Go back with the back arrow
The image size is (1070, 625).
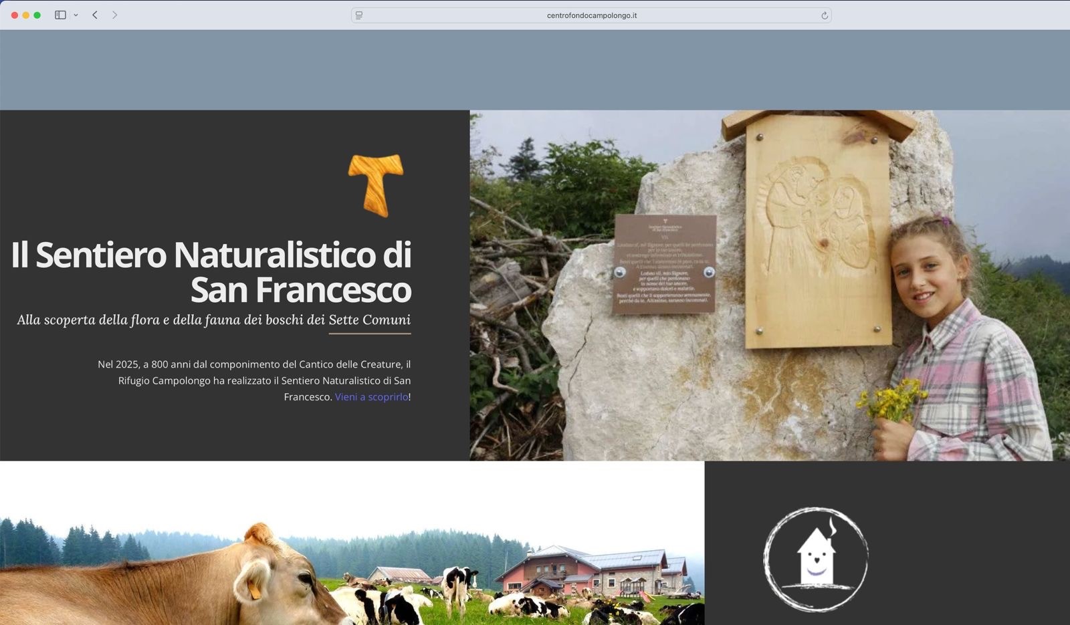coord(95,15)
